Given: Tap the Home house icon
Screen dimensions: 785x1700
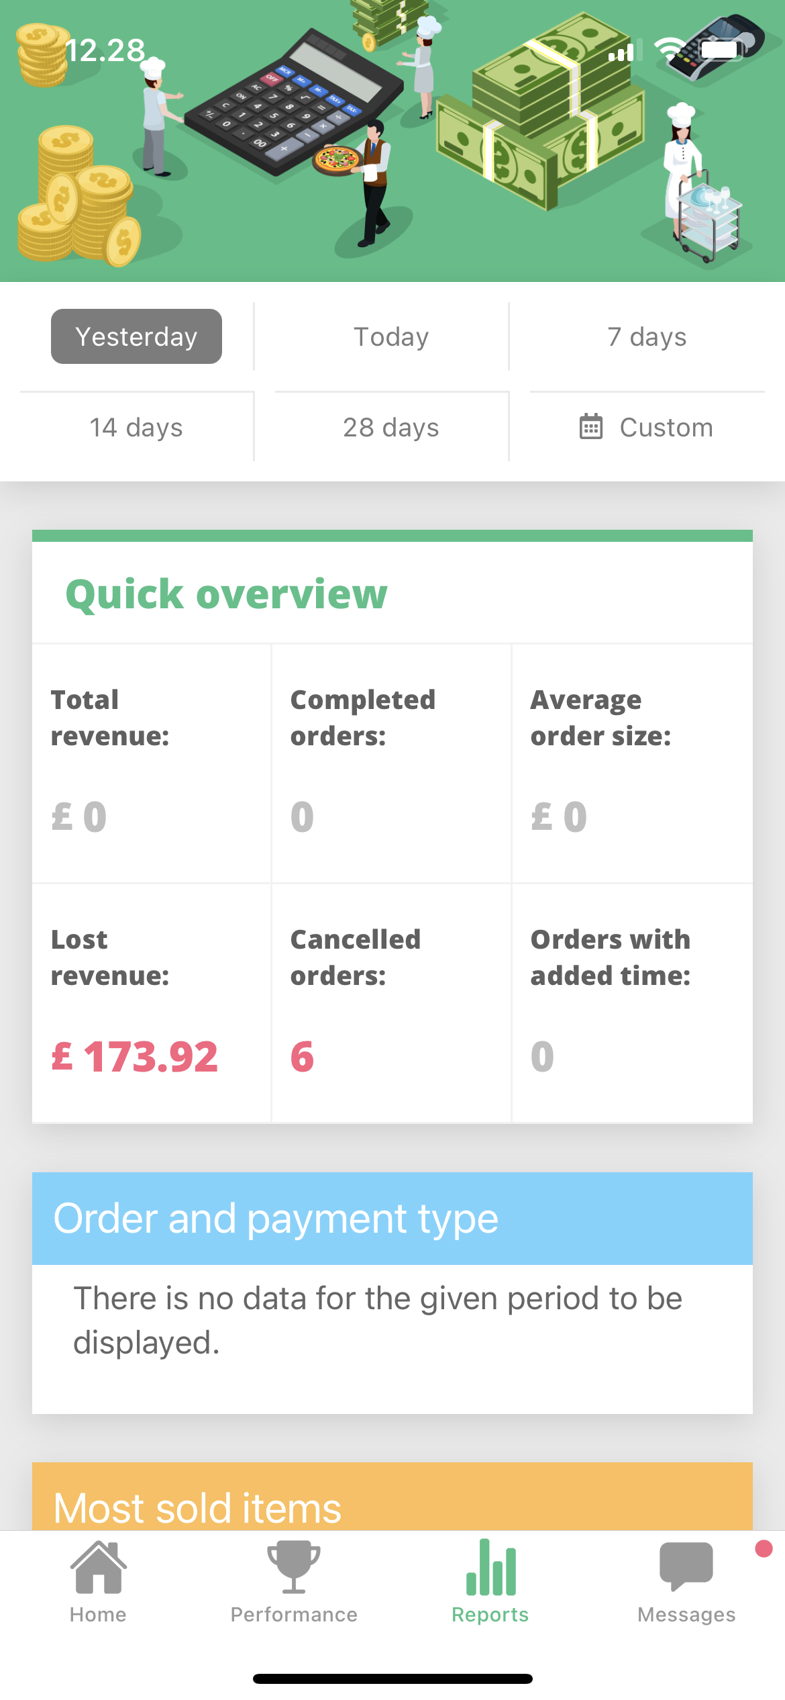Looking at the screenshot, I should (98, 1567).
